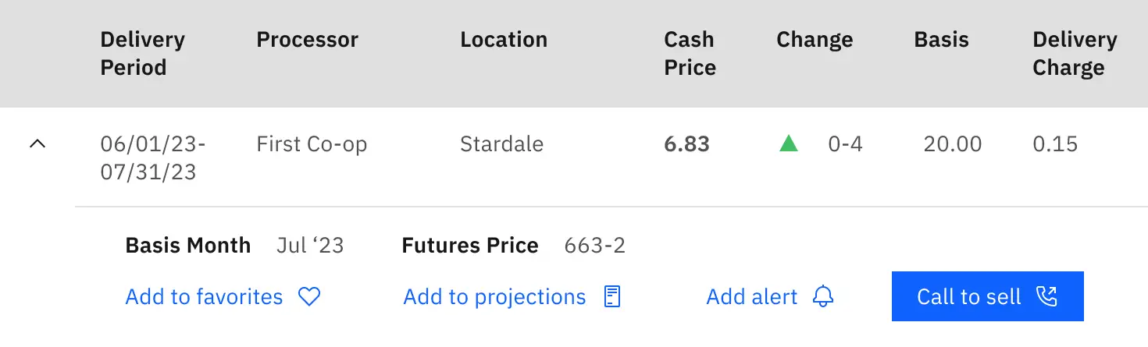
Task: Click the 663-2 futures price value
Action: point(595,246)
